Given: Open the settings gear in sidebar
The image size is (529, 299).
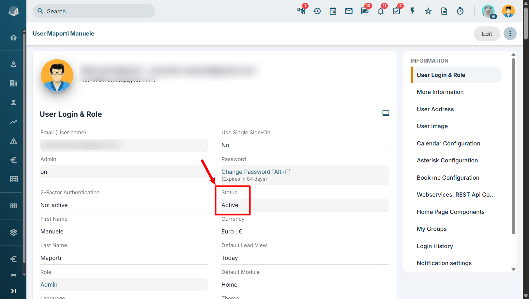Looking at the screenshot, I should tap(13, 232).
